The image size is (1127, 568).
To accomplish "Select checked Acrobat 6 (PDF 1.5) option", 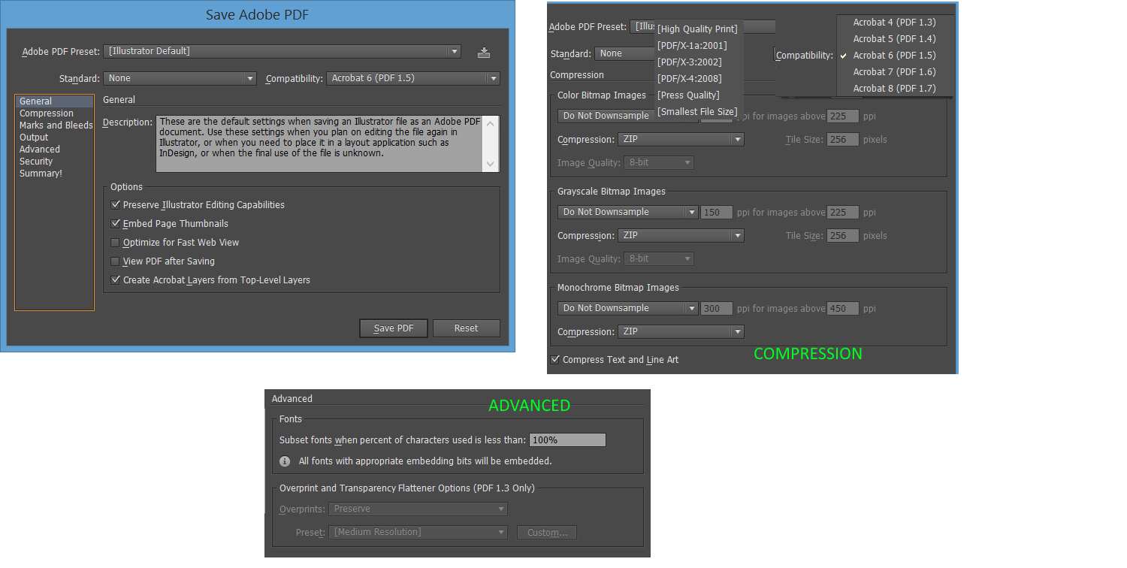I will (x=895, y=55).
